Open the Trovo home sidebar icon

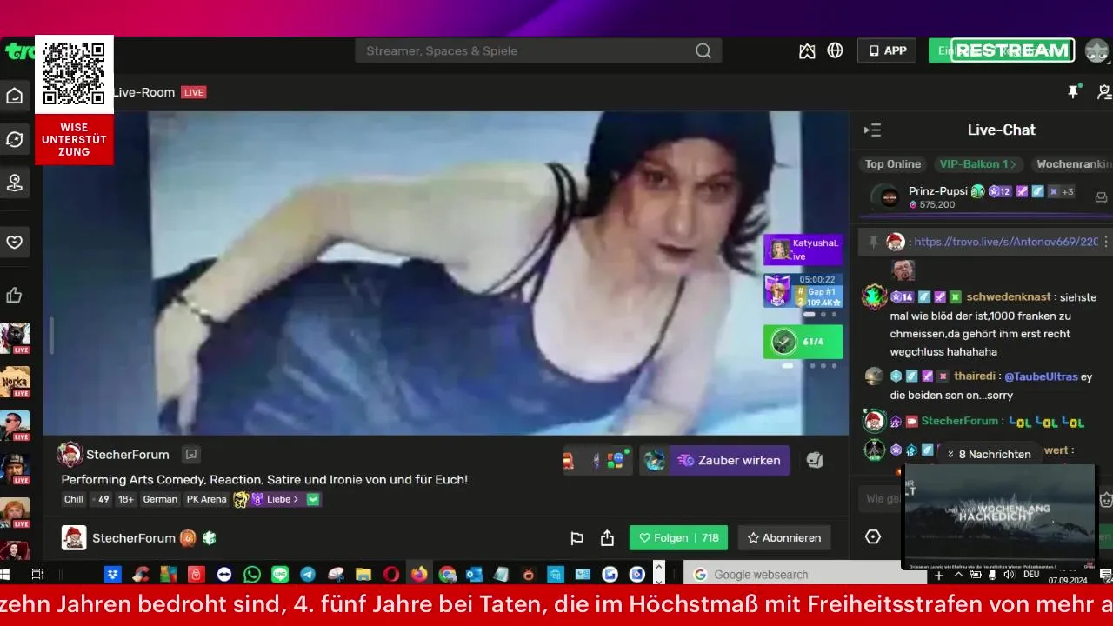pyautogui.click(x=14, y=96)
